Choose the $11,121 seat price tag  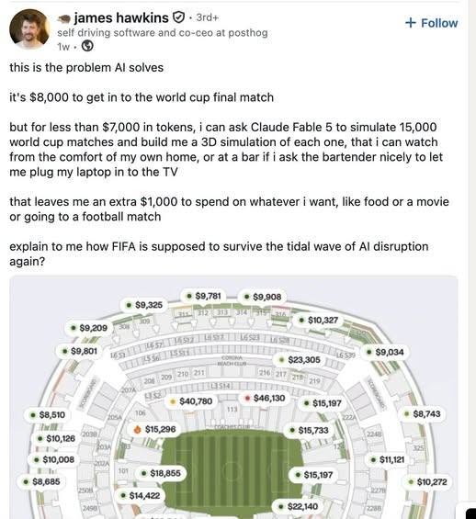387,459
